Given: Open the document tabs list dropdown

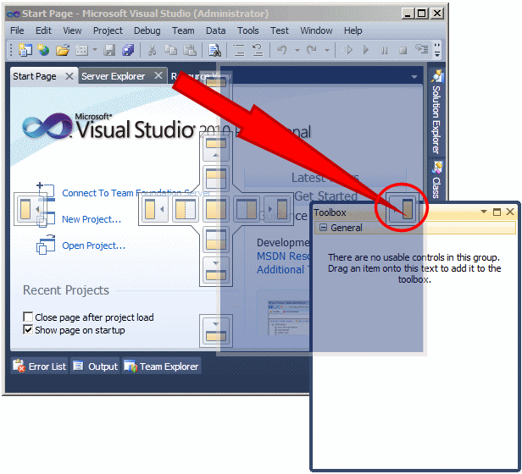Looking at the screenshot, I should (x=414, y=77).
